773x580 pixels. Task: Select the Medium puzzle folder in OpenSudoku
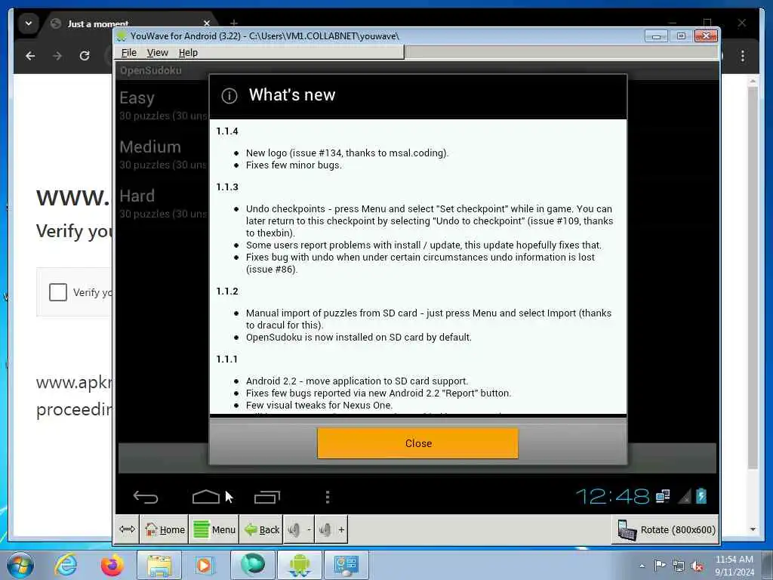(x=163, y=154)
